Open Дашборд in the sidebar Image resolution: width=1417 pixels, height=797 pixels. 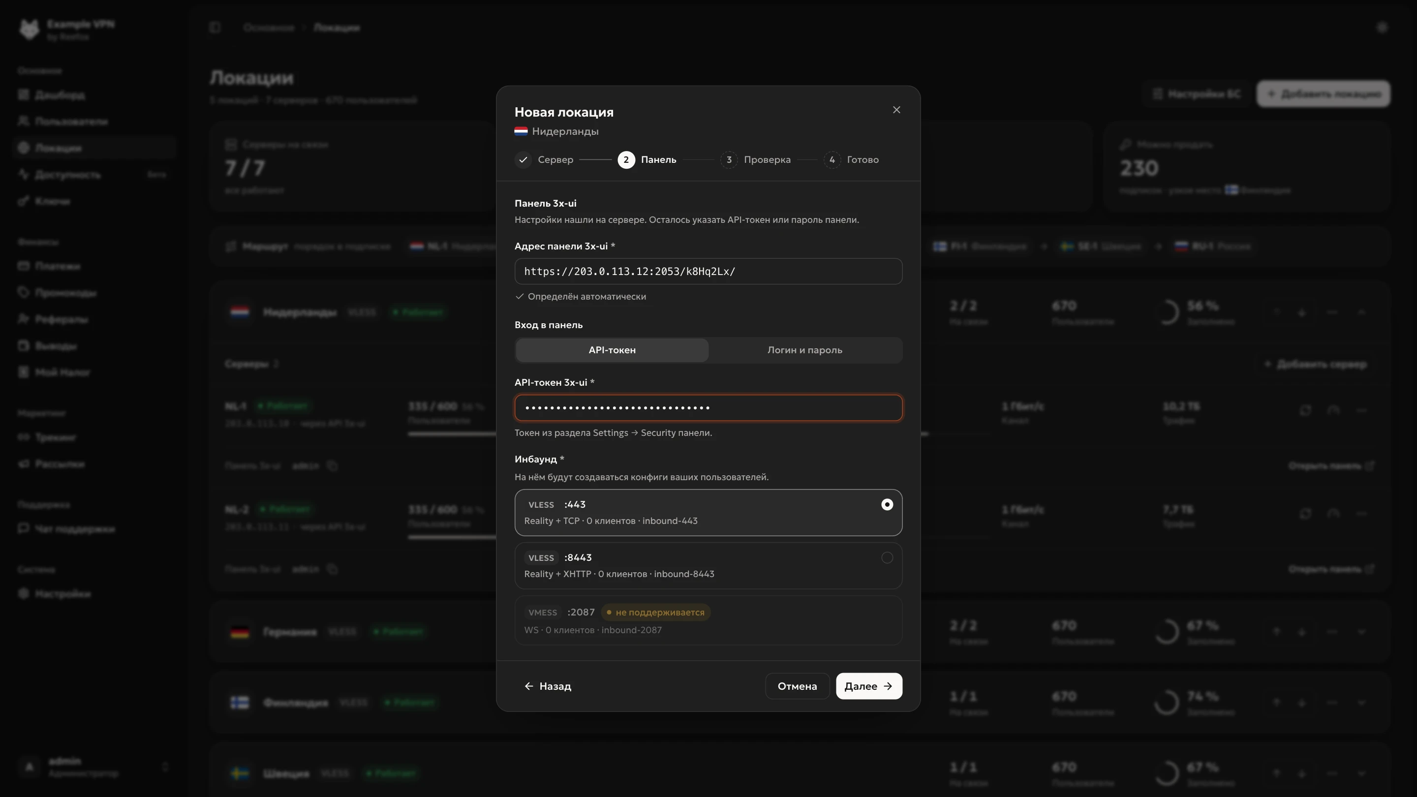93,95
